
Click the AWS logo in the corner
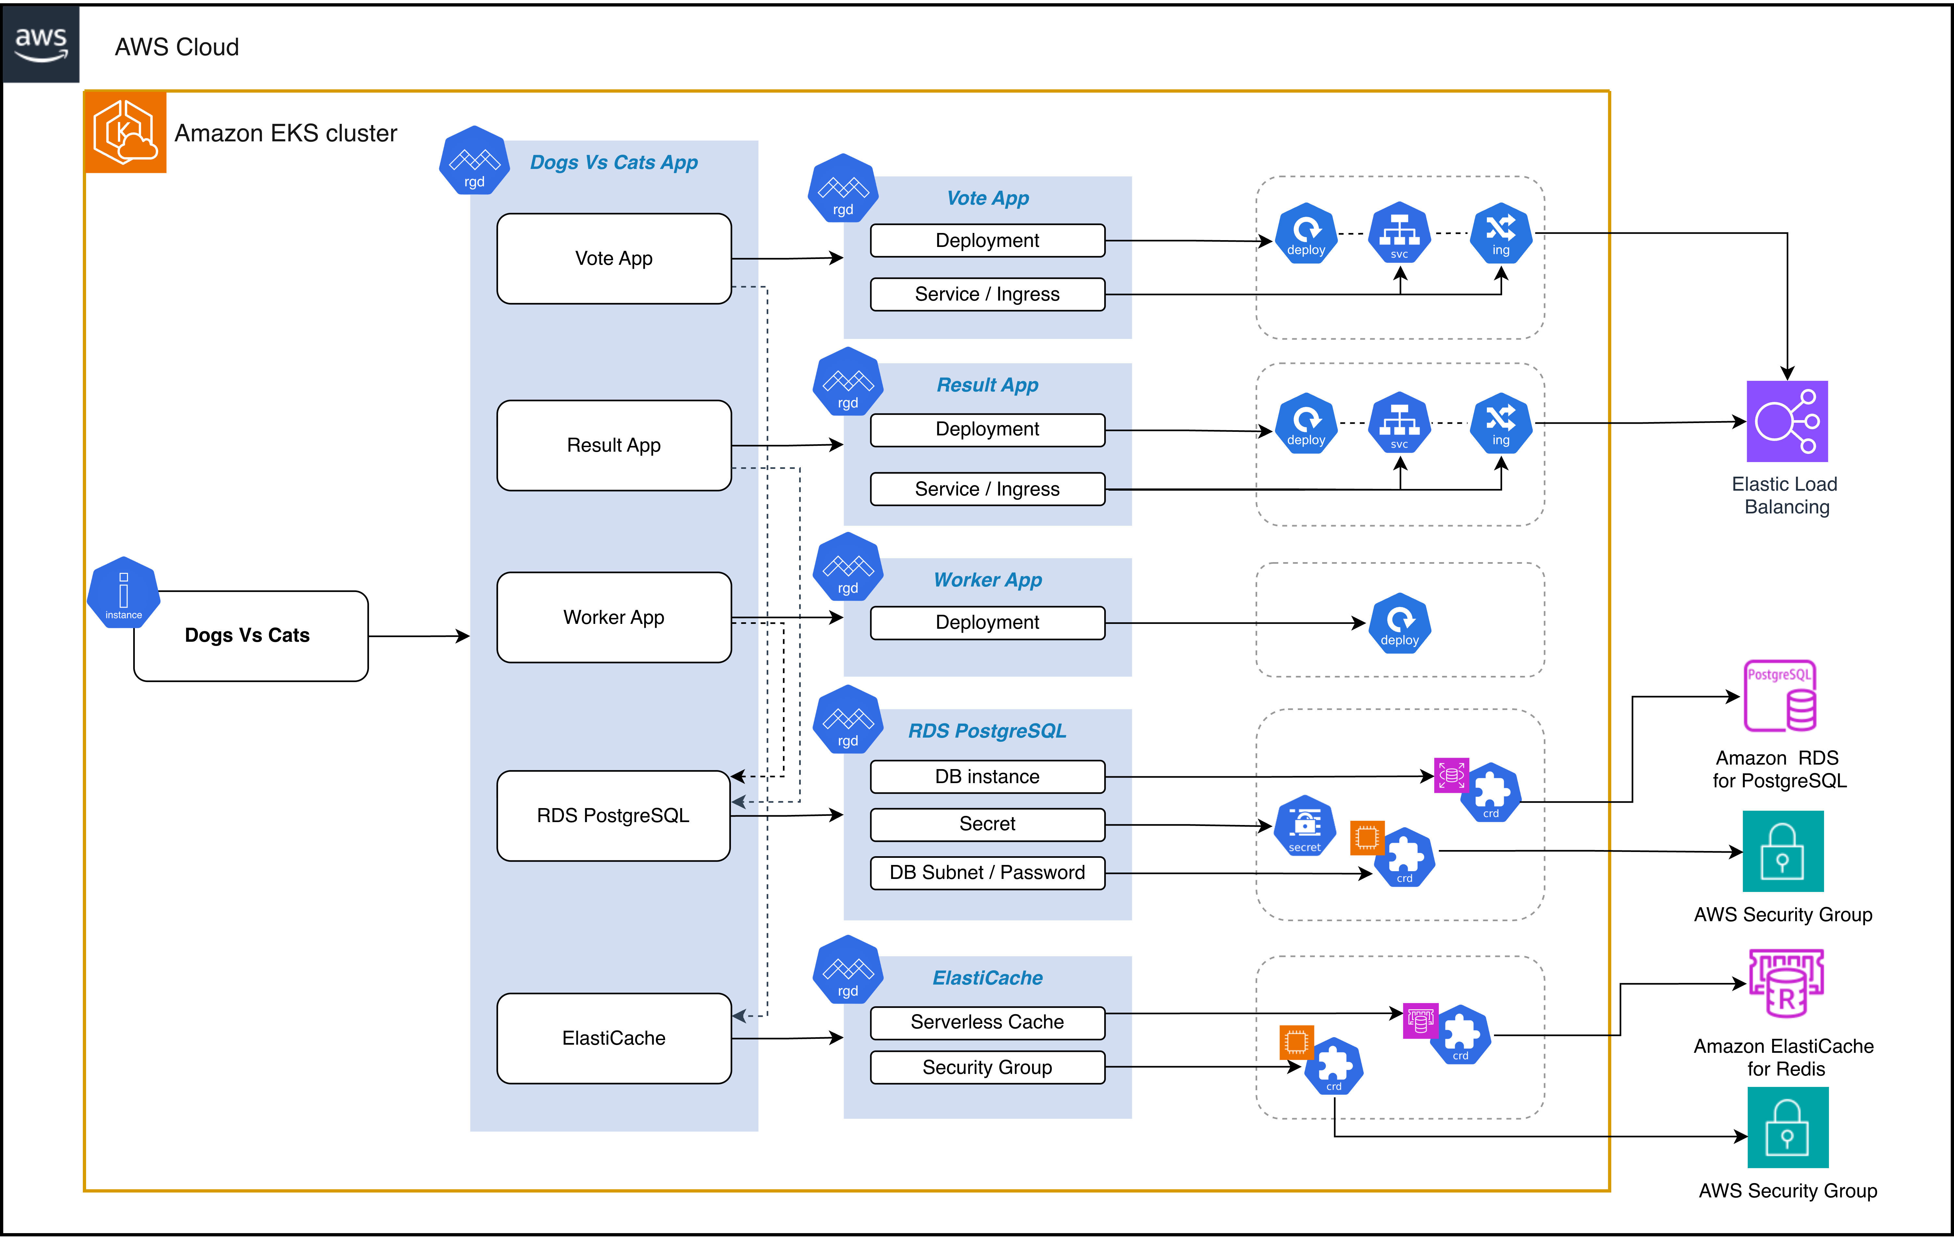pyautogui.click(x=41, y=45)
